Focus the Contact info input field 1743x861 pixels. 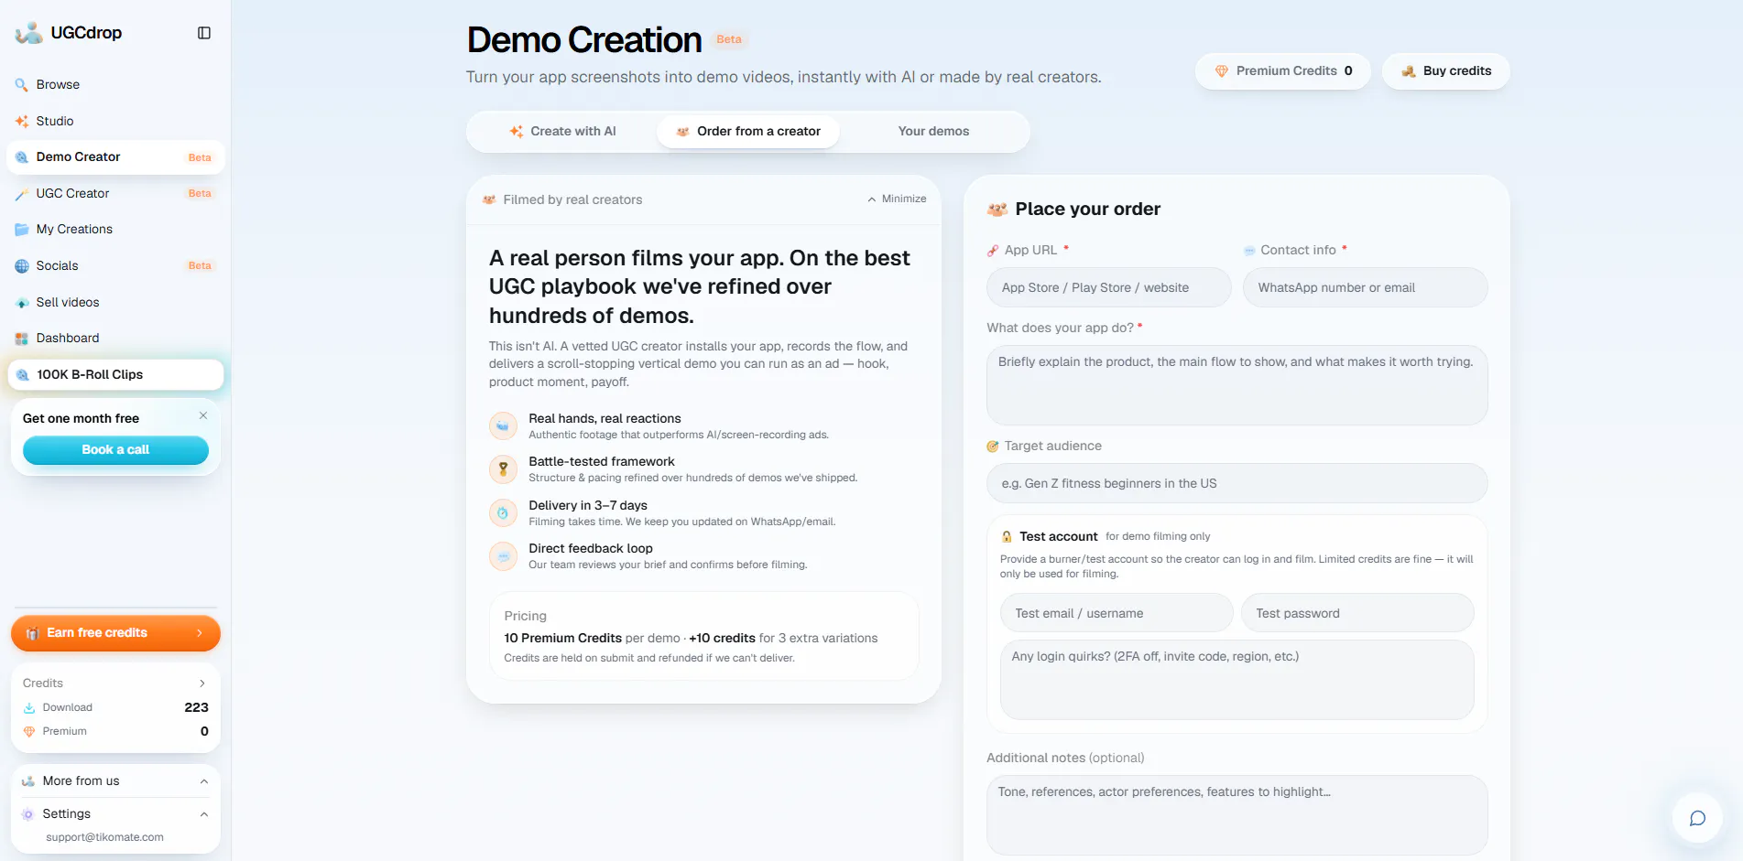[x=1365, y=287]
